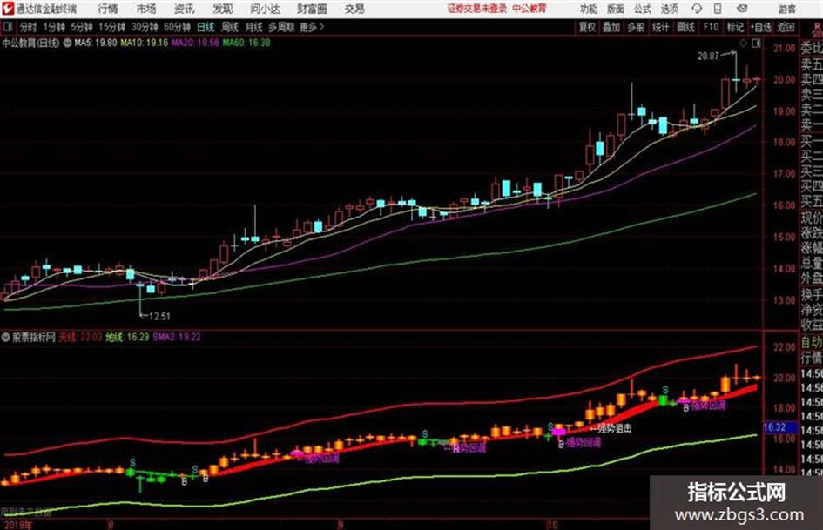823x530 pixels.
Task: Click the 叠加 overlay toolbar button
Action: (x=611, y=27)
